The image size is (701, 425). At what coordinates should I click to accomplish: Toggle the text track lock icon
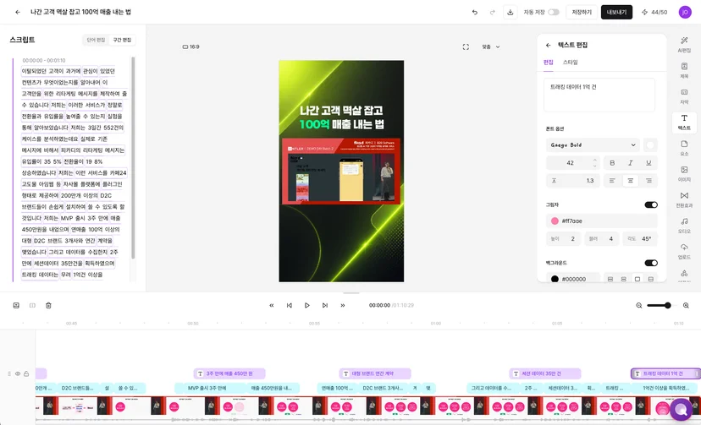point(26,373)
